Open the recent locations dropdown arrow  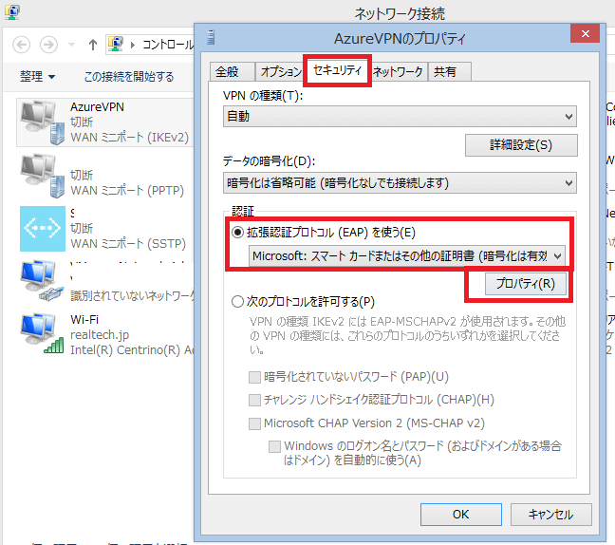(x=71, y=45)
